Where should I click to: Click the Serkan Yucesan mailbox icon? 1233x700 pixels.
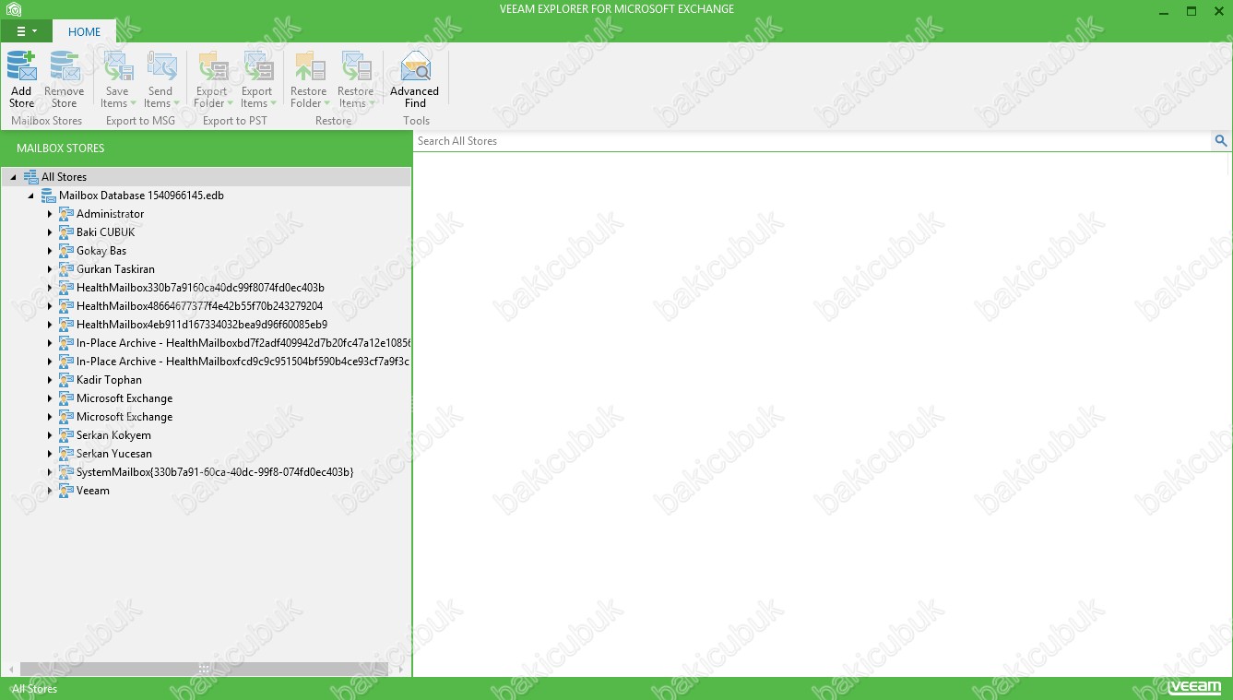pos(65,454)
